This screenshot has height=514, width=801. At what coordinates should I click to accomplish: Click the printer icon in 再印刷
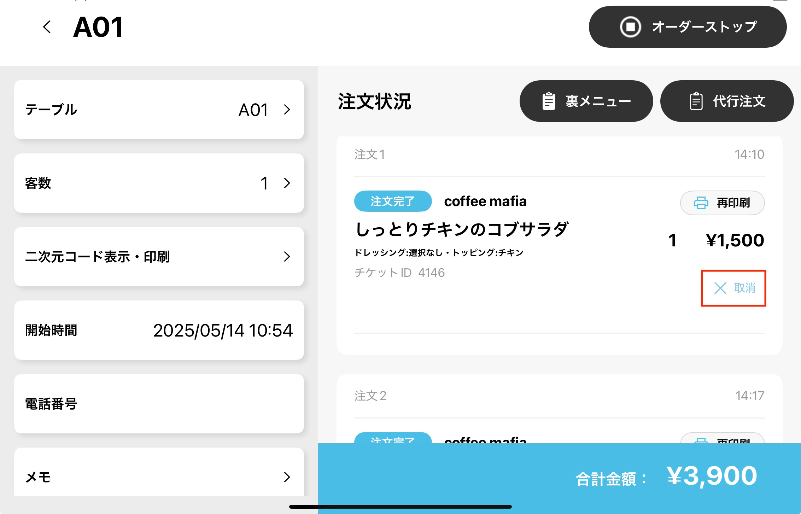click(701, 203)
